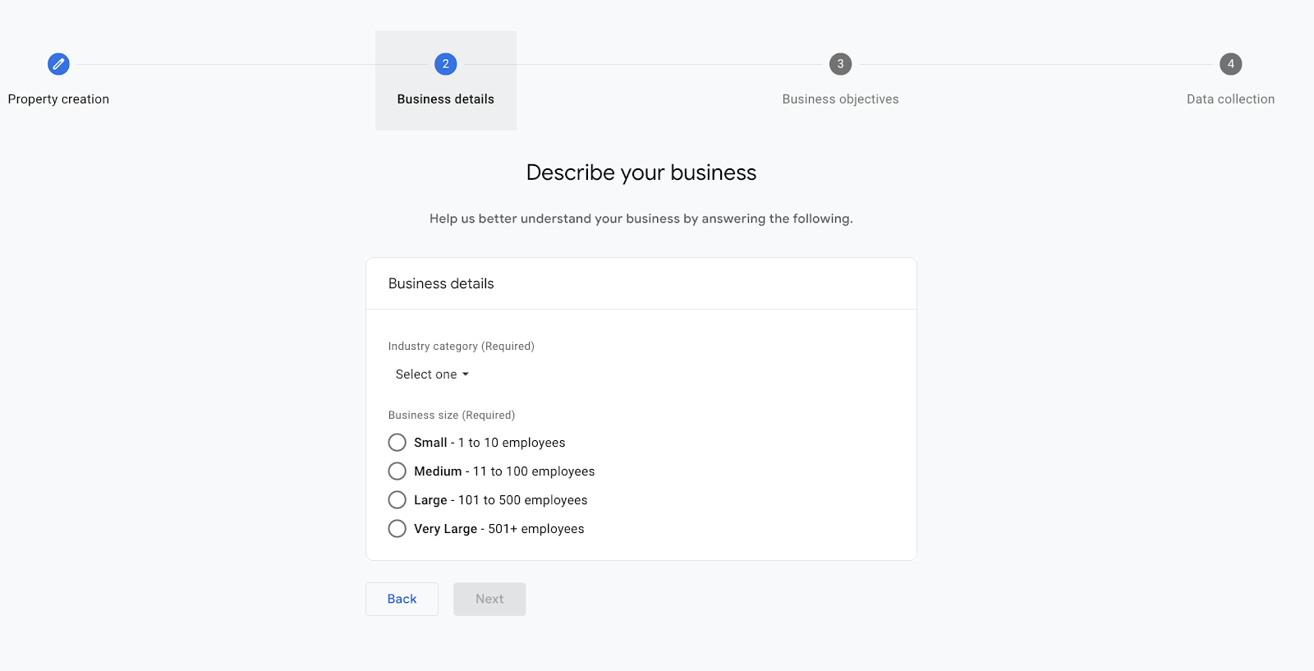Click the caret arrow beside 'Select one'
The width and height of the screenshot is (1314, 671).
coord(466,375)
